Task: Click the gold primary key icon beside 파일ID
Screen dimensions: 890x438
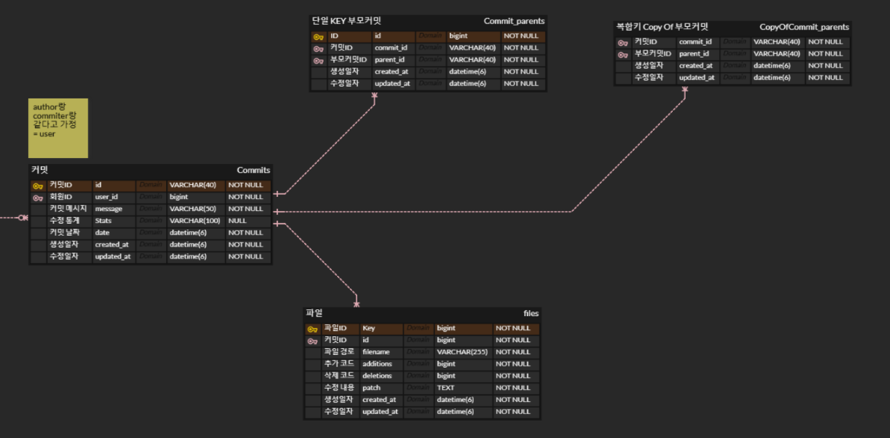Action: tap(312, 330)
